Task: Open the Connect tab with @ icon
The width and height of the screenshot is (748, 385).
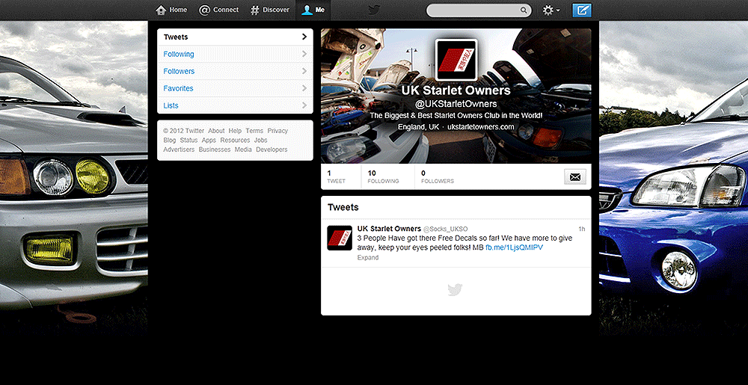Action: click(204, 10)
